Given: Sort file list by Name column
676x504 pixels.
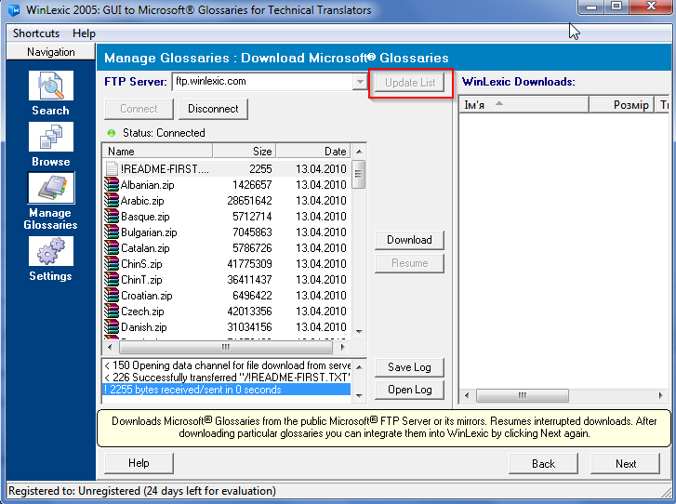Looking at the screenshot, I should click(x=157, y=151).
